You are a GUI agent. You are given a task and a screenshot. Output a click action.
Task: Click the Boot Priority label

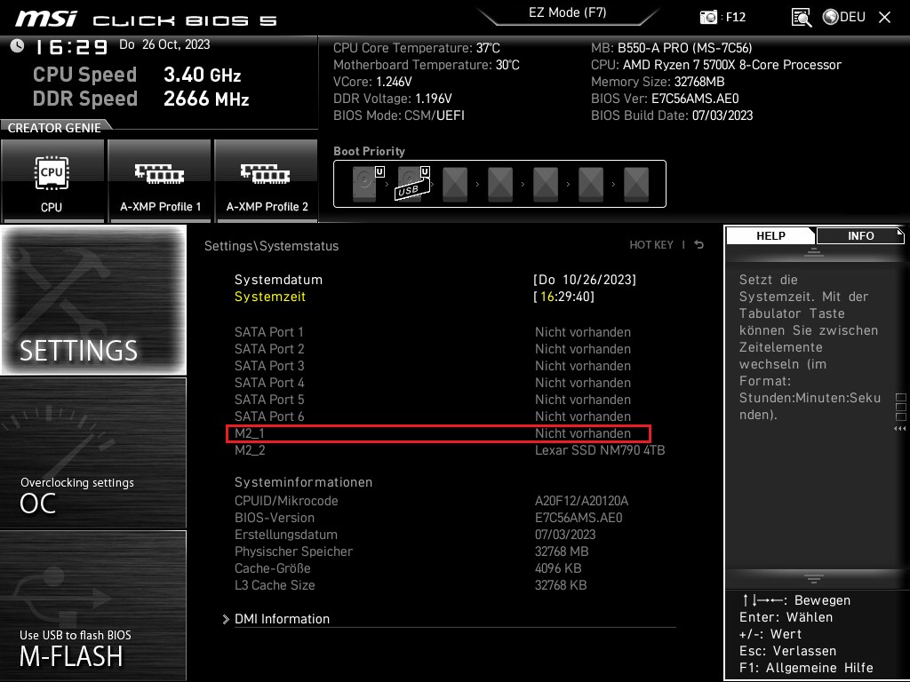[x=369, y=151]
